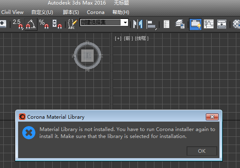Click the [+] viewport menu label
This screenshot has width=240, height=168.
(118, 39)
